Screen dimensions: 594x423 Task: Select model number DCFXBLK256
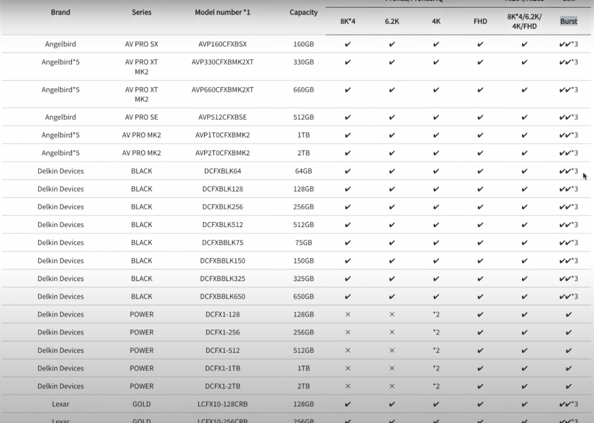point(223,207)
